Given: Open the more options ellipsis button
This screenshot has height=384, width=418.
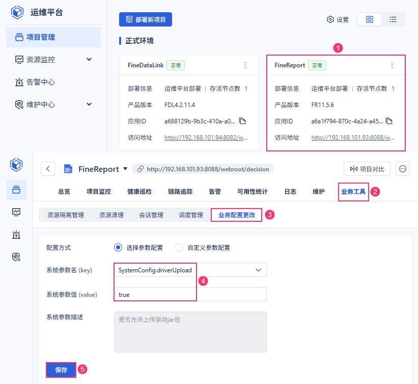Looking at the screenshot, I should point(403,169).
